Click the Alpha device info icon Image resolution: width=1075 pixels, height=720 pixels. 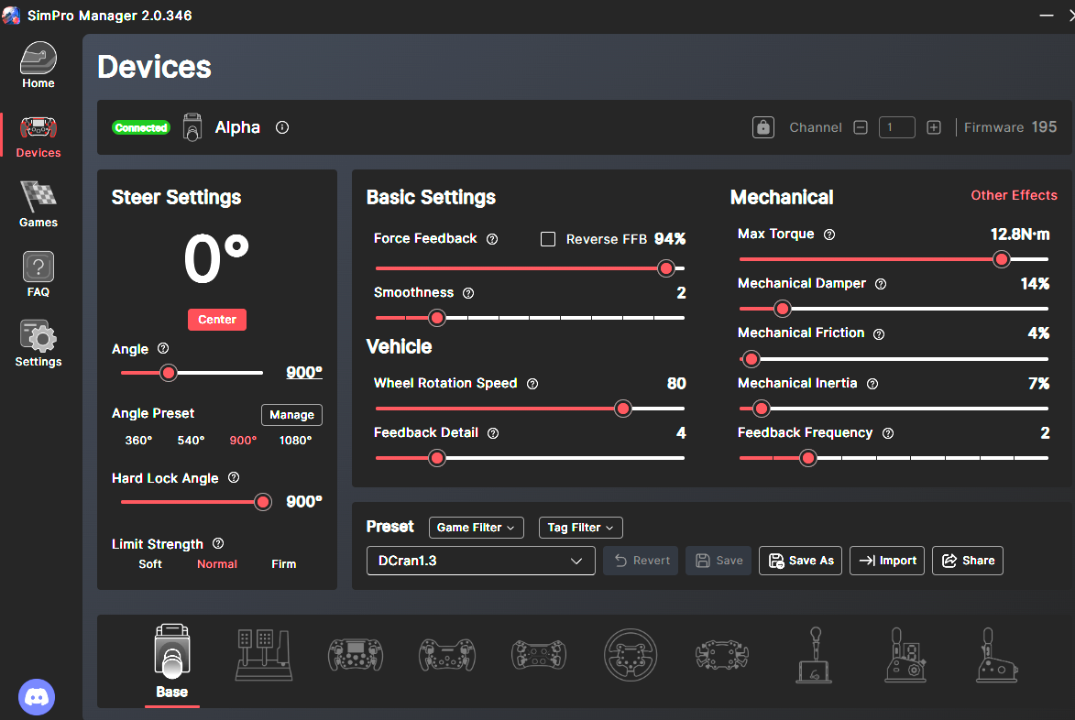(x=281, y=127)
